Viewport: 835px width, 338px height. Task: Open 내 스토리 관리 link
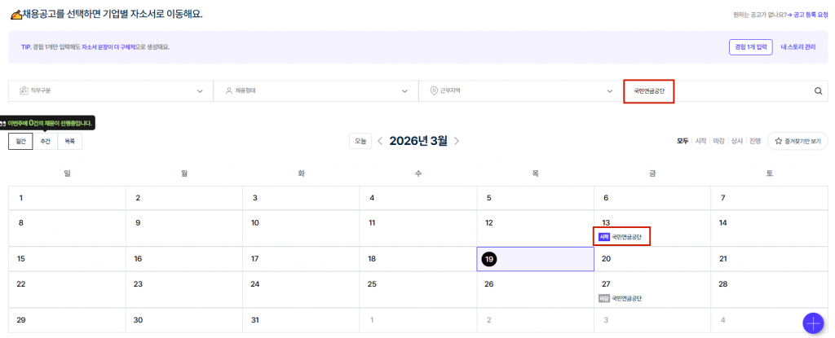tap(797, 47)
